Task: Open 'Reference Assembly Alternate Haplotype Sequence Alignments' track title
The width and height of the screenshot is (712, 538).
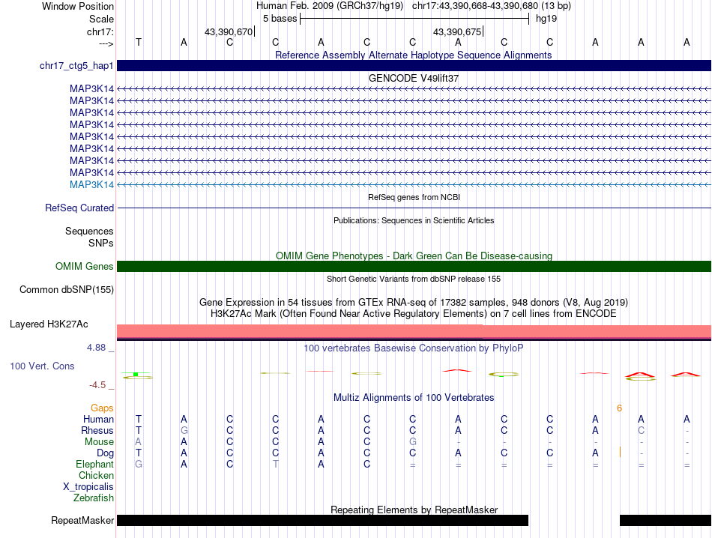Action: 413,55
